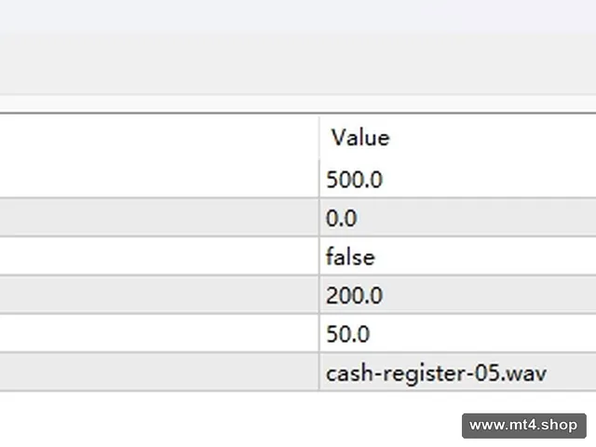
Task: Click the gray panel above the table
Action: click(x=298, y=64)
